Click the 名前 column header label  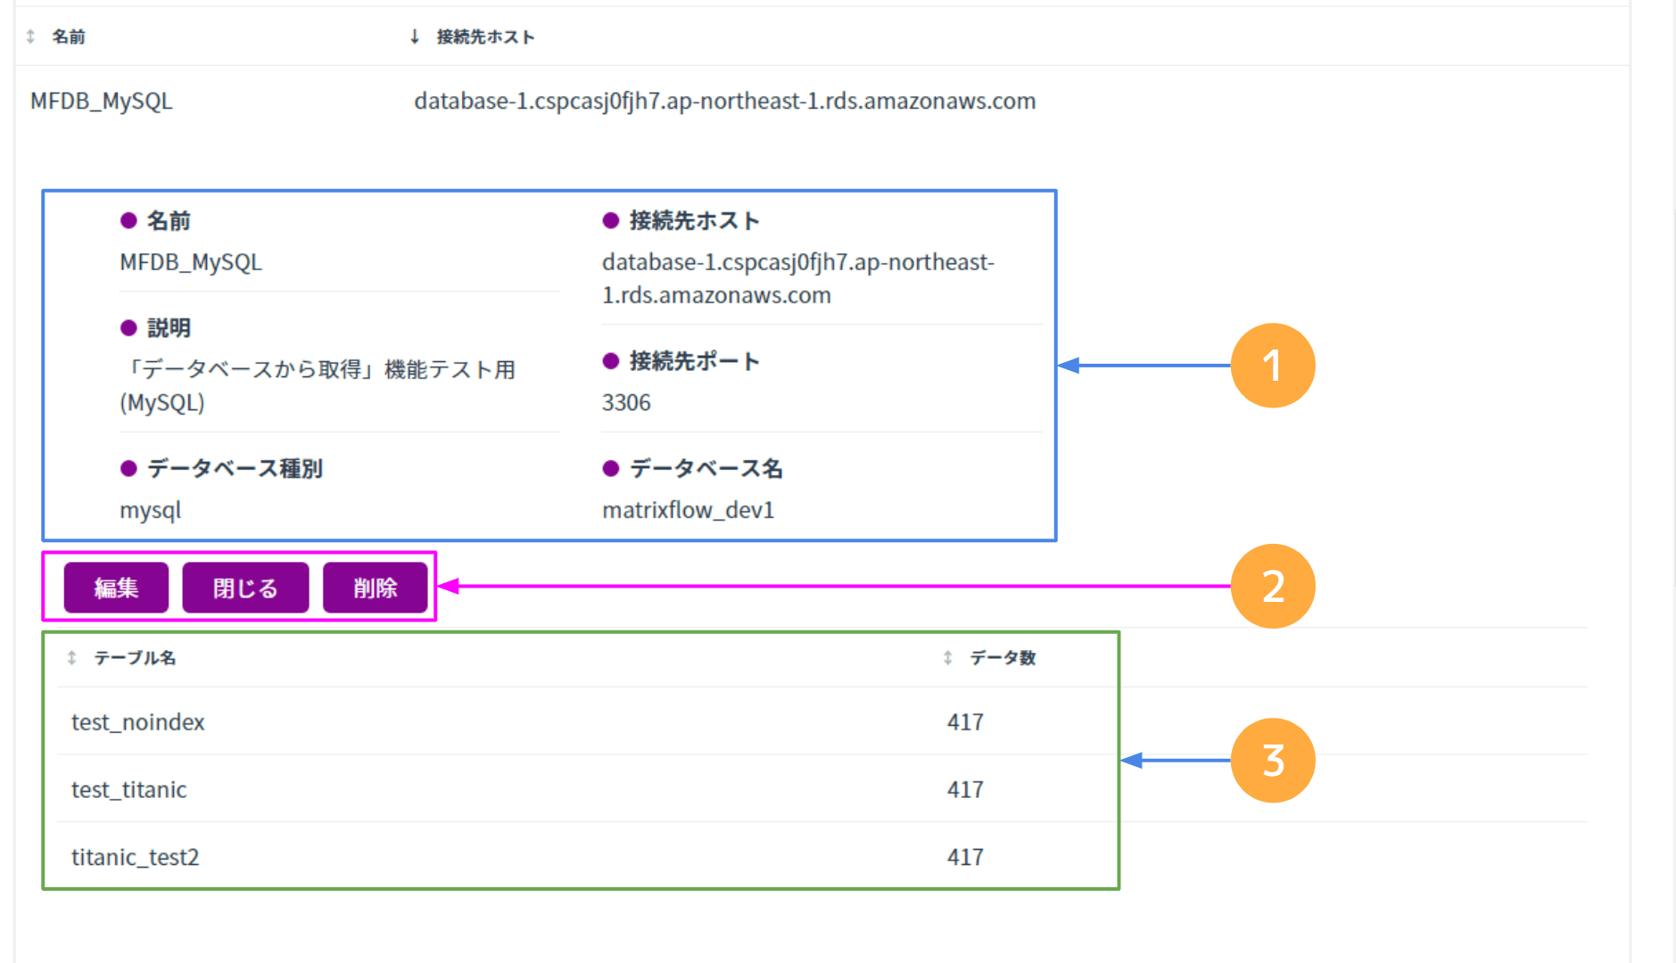[69, 37]
